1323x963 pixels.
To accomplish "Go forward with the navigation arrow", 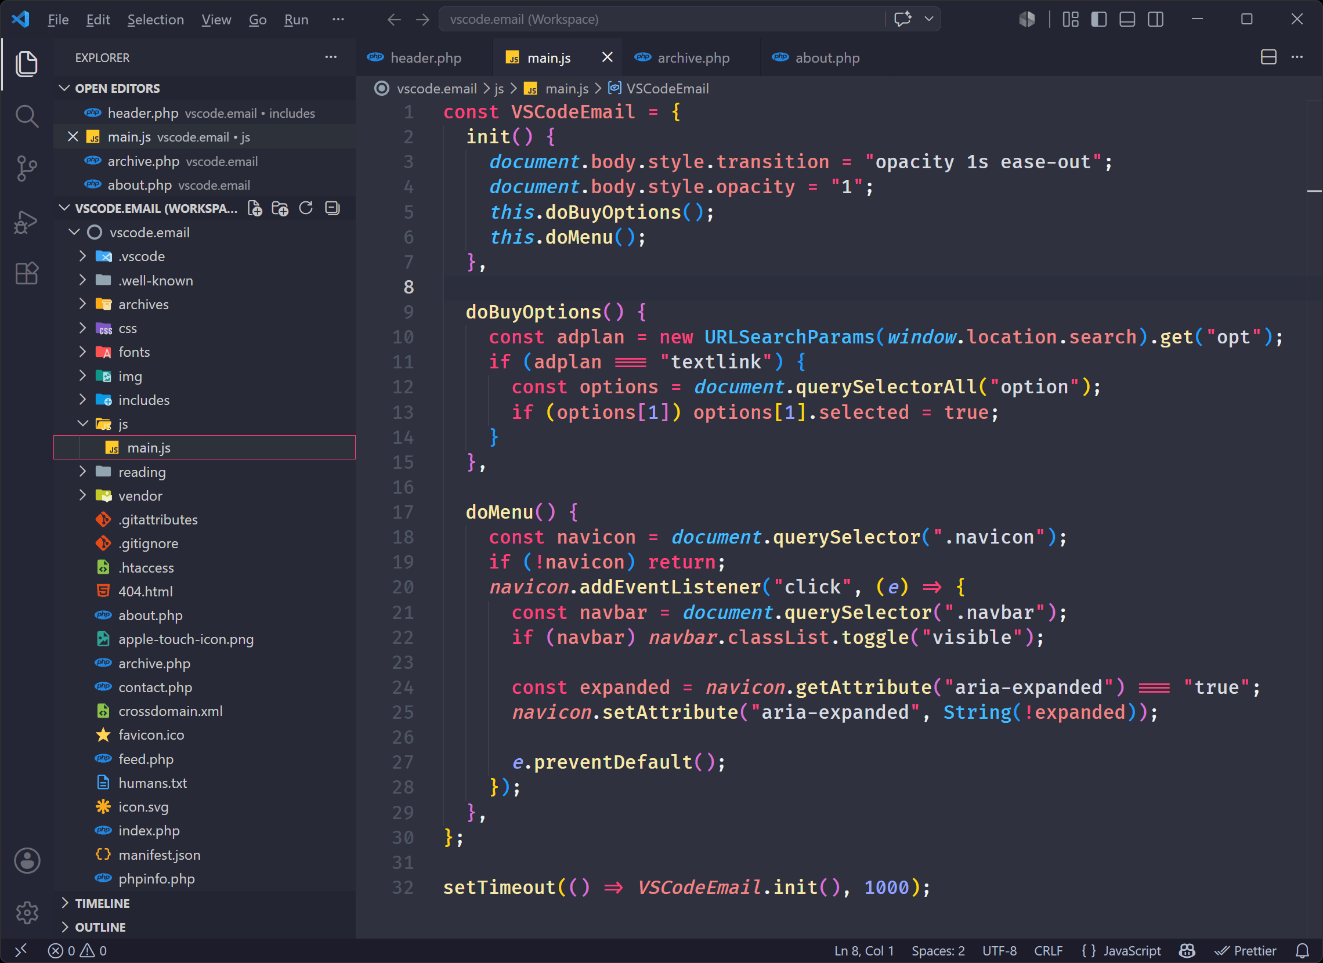I will pyautogui.click(x=422, y=20).
